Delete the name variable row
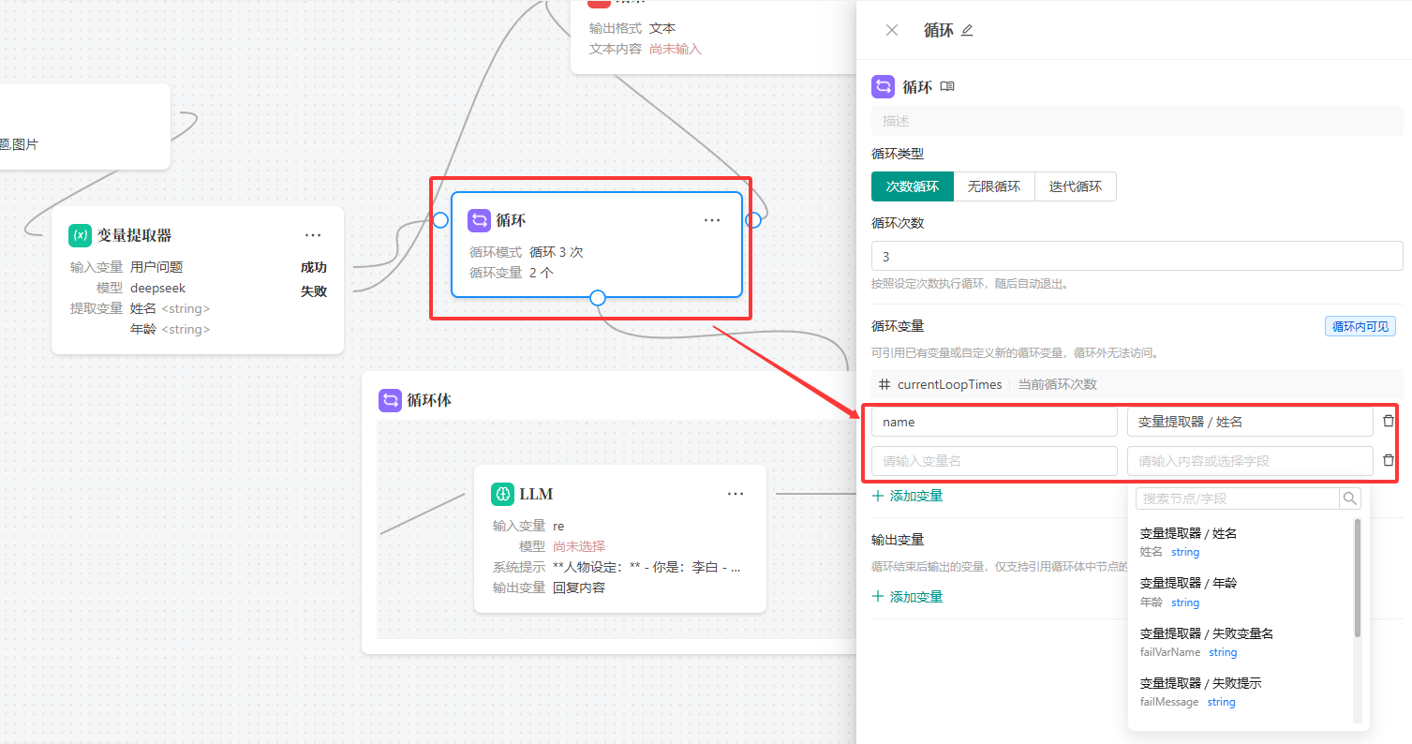Viewport: 1412px width, 744px height. [1389, 422]
